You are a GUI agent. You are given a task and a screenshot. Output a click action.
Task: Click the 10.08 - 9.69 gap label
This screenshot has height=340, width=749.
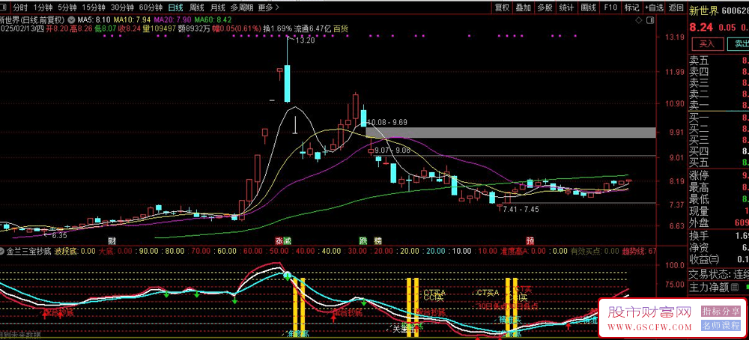point(387,122)
